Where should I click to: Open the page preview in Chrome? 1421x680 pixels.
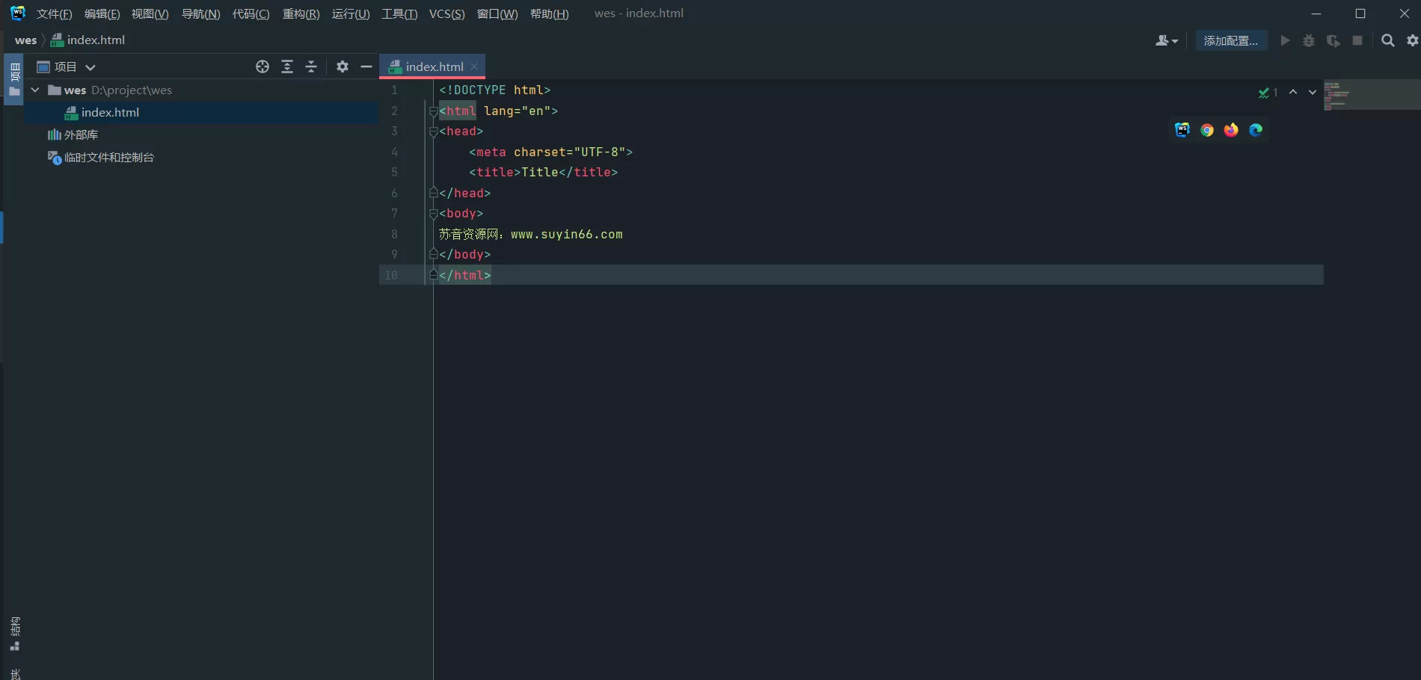point(1207,130)
